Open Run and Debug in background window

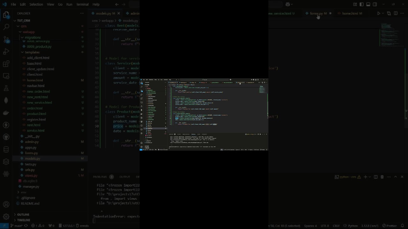click(6, 52)
